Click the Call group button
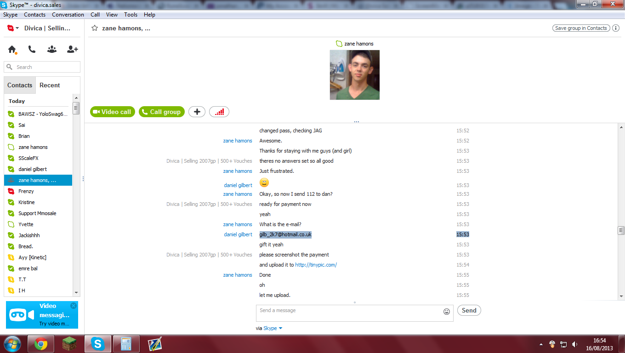 pyautogui.click(x=162, y=112)
